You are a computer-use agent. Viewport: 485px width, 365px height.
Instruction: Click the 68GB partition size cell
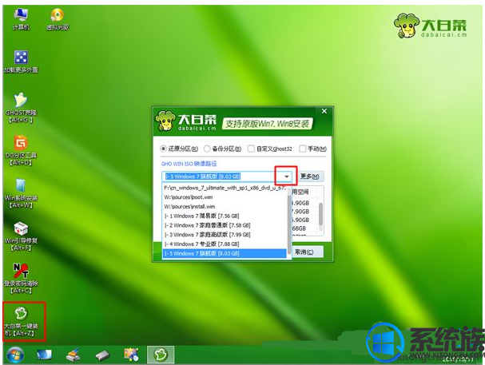tap(299, 228)
